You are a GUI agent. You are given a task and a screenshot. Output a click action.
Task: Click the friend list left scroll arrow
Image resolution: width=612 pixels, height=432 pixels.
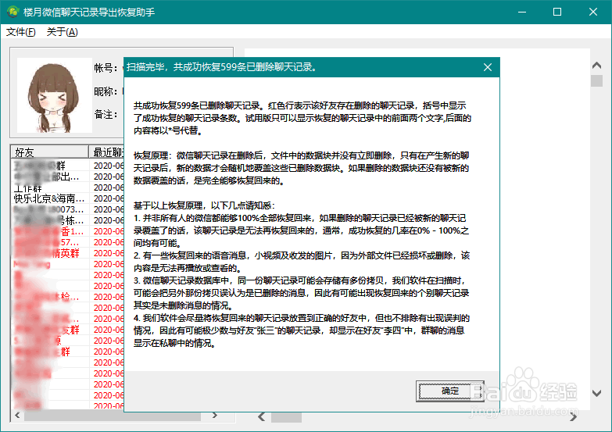coord(17,416)
